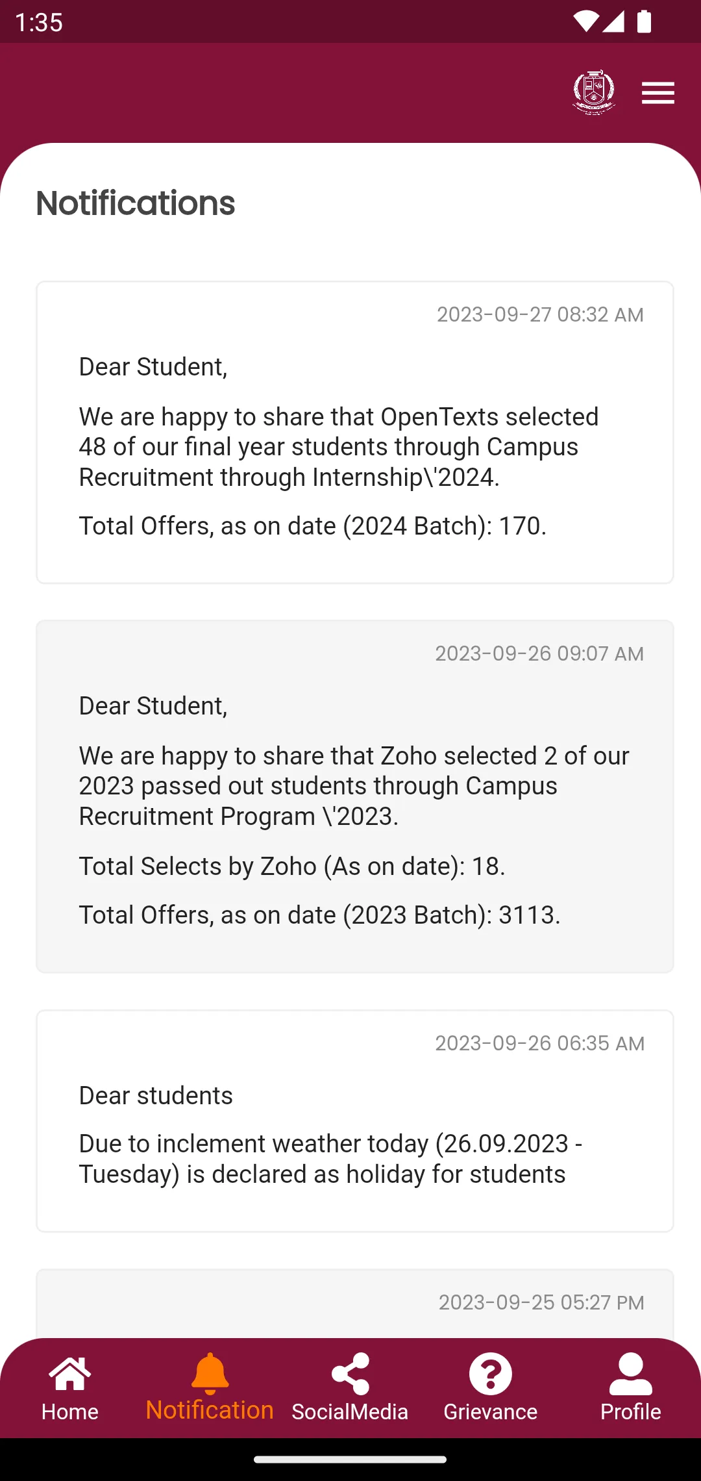Open the Profile person icon
The height and width of the screenshot is (1481, 701).
[x=630, y=1373]
